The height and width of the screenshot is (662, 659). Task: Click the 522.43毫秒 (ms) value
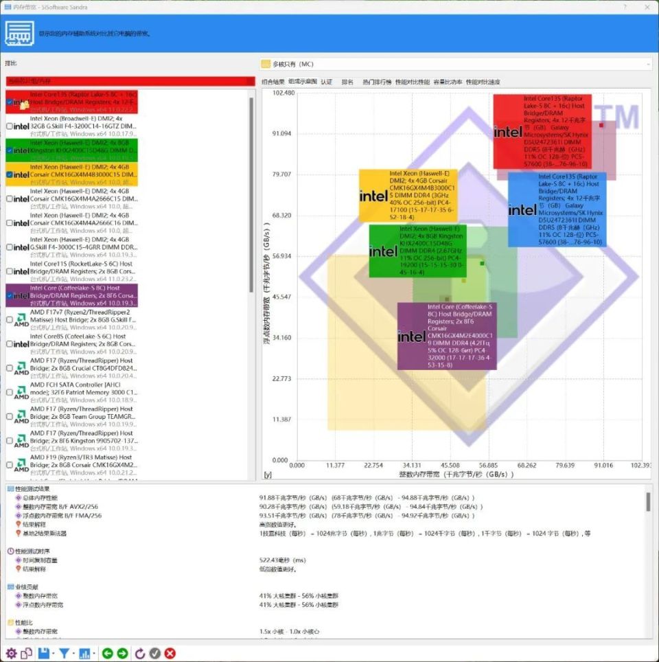[282, 560]
